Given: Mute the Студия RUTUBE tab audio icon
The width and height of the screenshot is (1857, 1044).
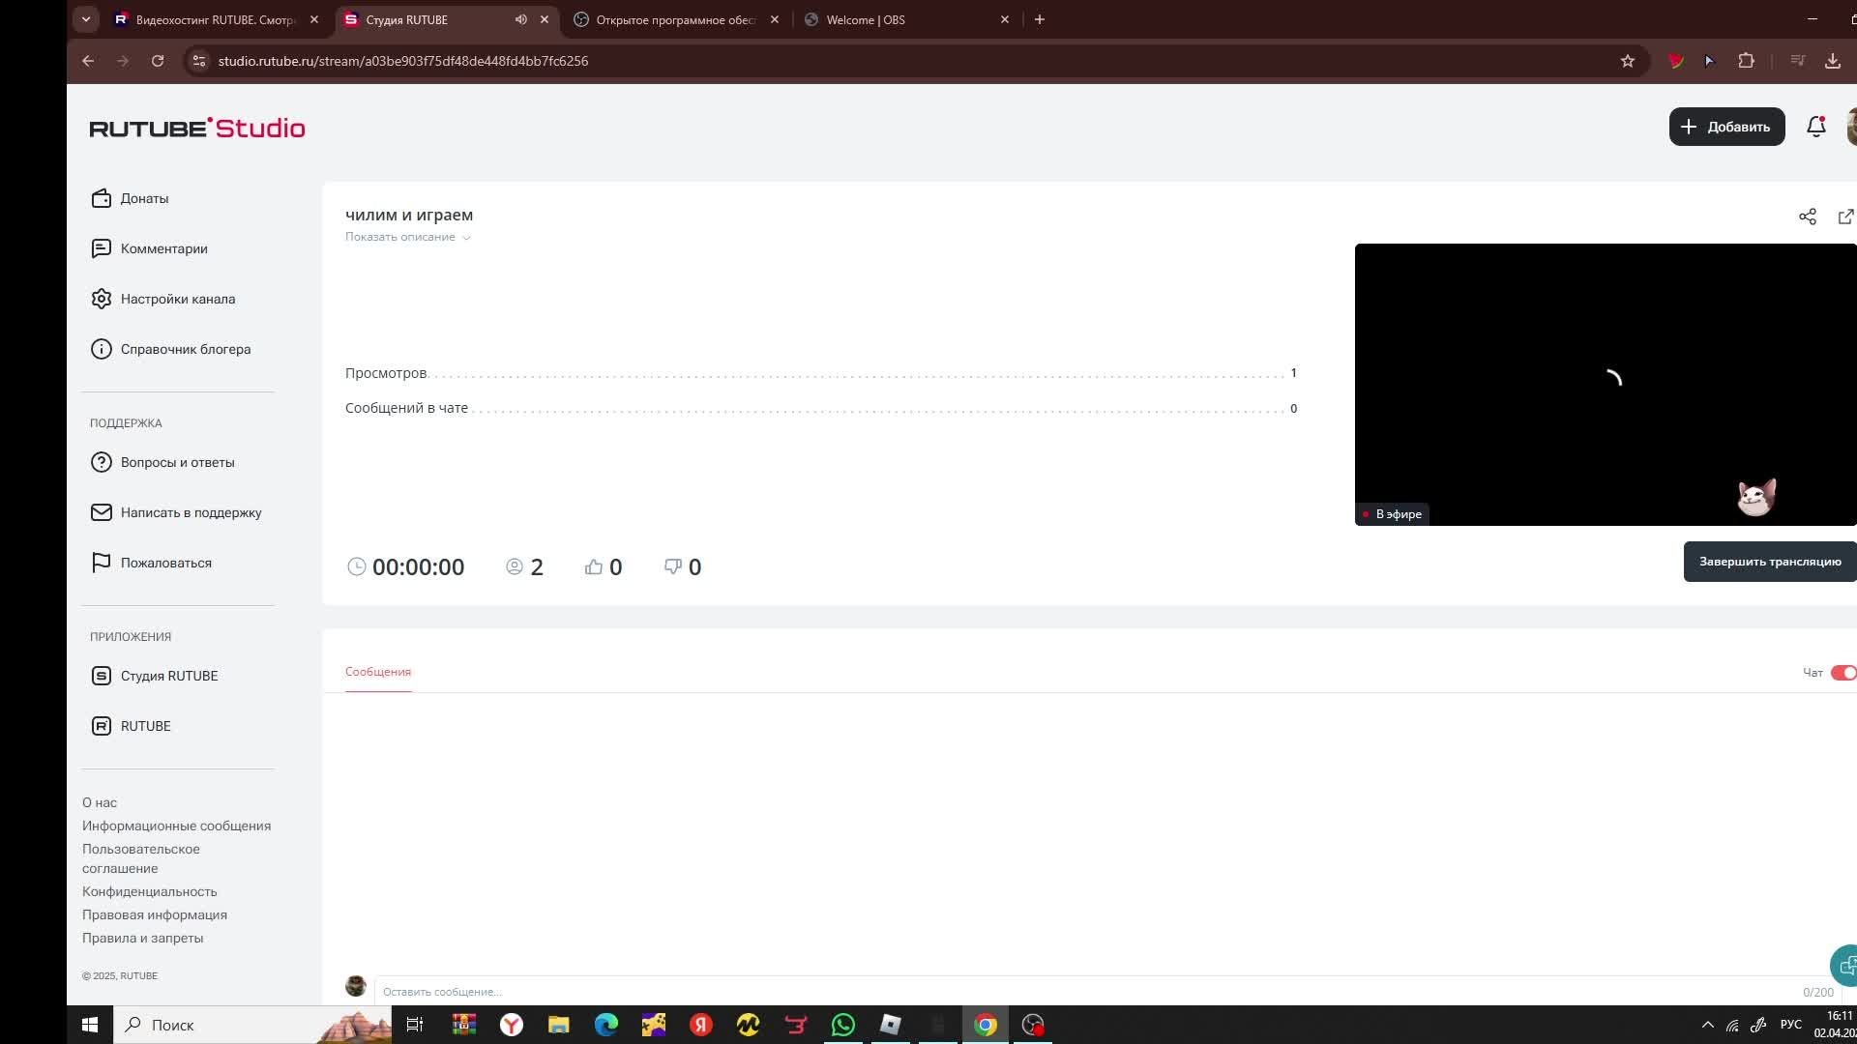Looking at the screenshot, I should (x=520, y=19).
